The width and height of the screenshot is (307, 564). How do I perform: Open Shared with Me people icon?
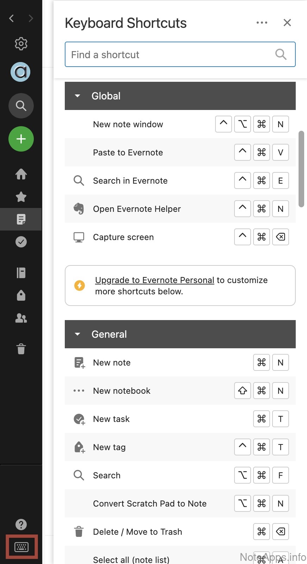(x=21, y=318)
